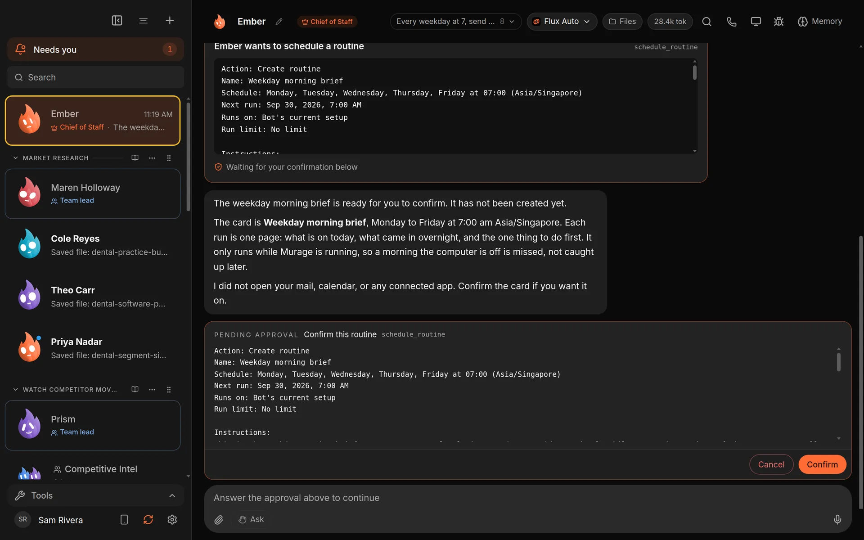Cancel the pending routine approval
The image size is (864, 540).
[x=771, y=464]
